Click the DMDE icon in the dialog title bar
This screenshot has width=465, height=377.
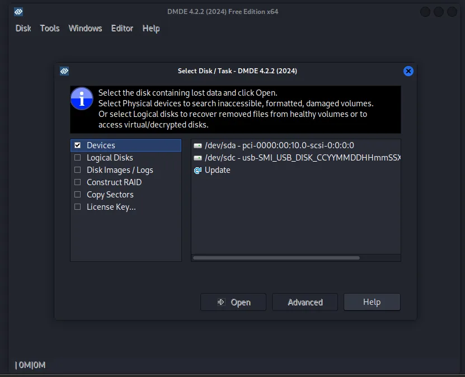tap(64, 71)
